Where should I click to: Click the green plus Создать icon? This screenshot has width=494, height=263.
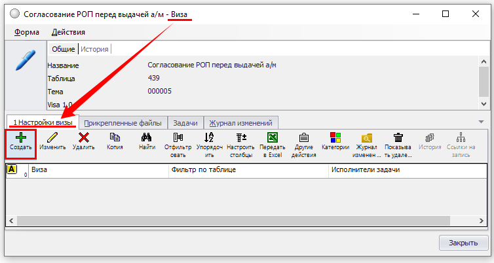[x=20, y=138]
